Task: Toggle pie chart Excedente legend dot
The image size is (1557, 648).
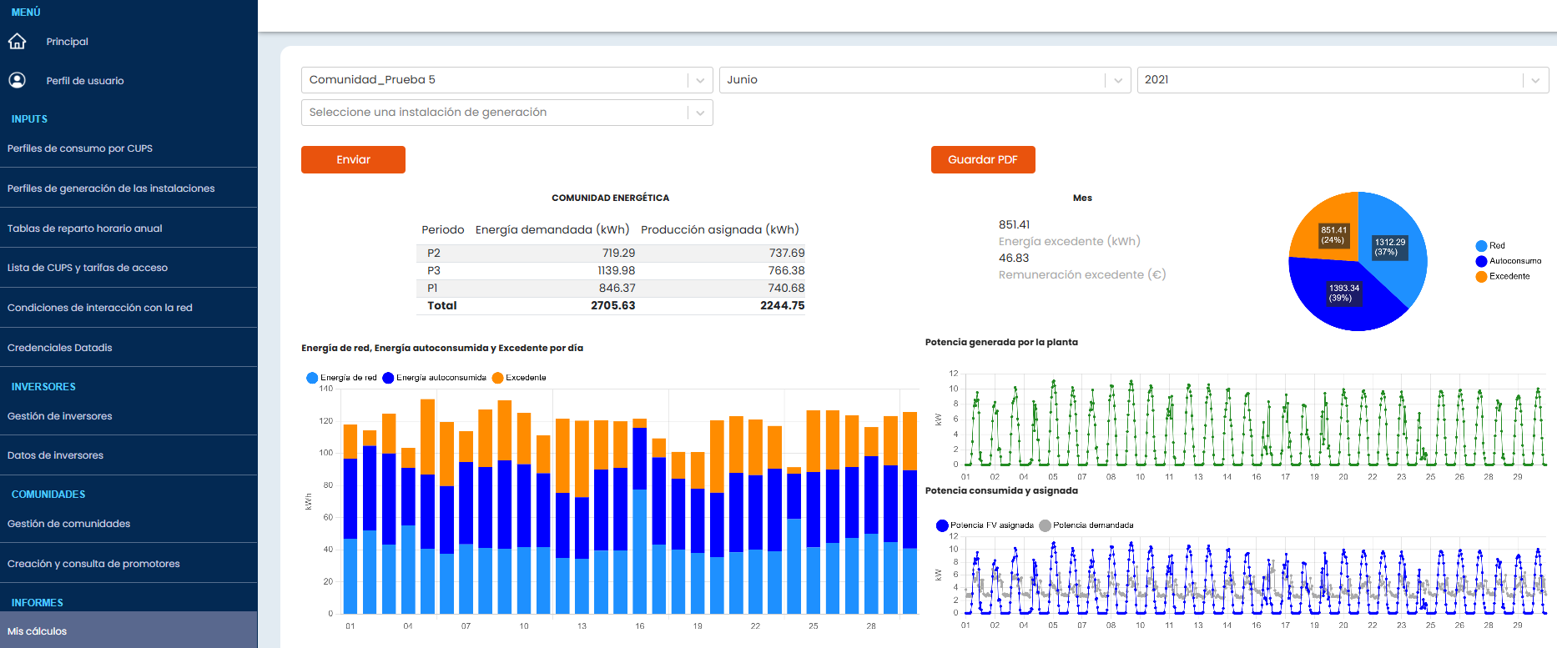Action: (x=1481, y=276)
